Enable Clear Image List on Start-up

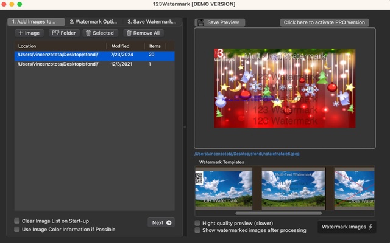click(x=17, y=221)
